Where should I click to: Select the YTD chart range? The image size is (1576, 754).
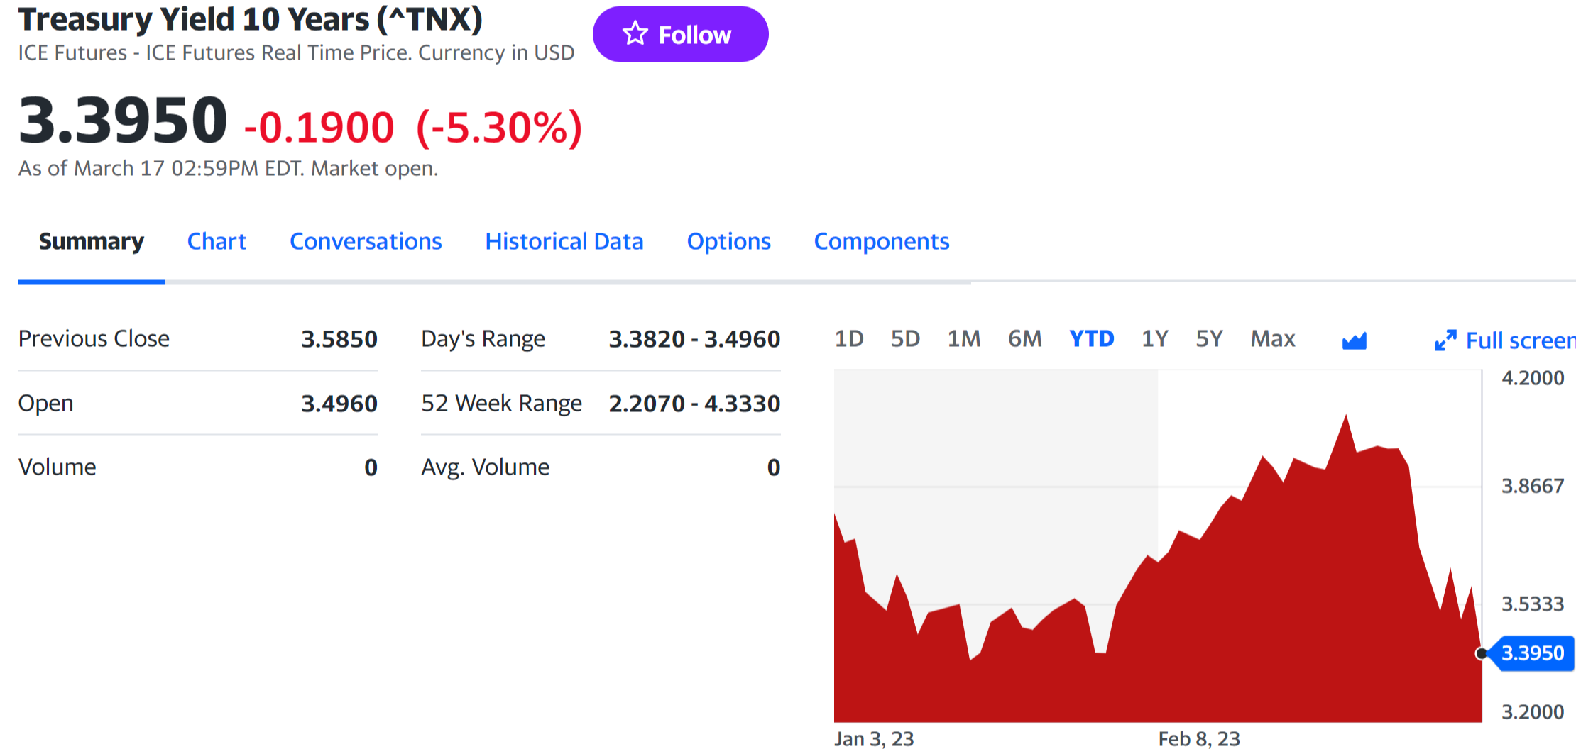tap(1092, 339)
